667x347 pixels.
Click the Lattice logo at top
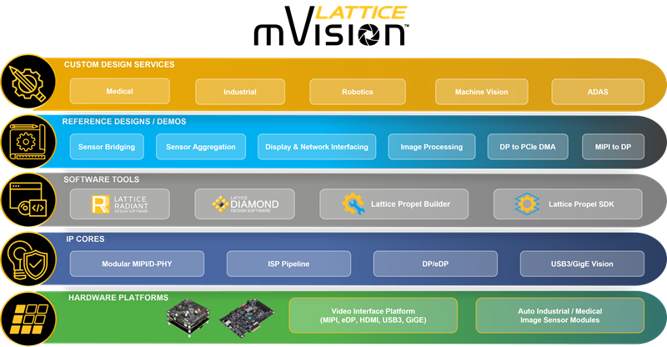pos(360,13)
